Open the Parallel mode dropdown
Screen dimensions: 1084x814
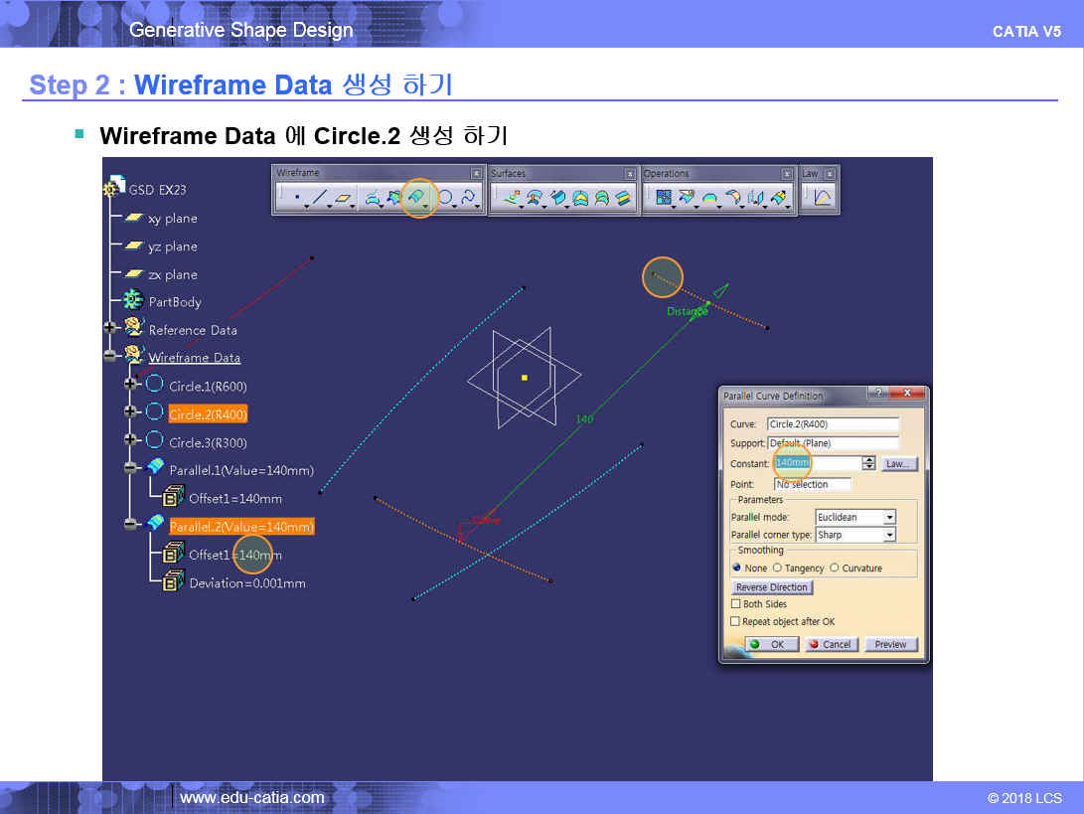889,517
